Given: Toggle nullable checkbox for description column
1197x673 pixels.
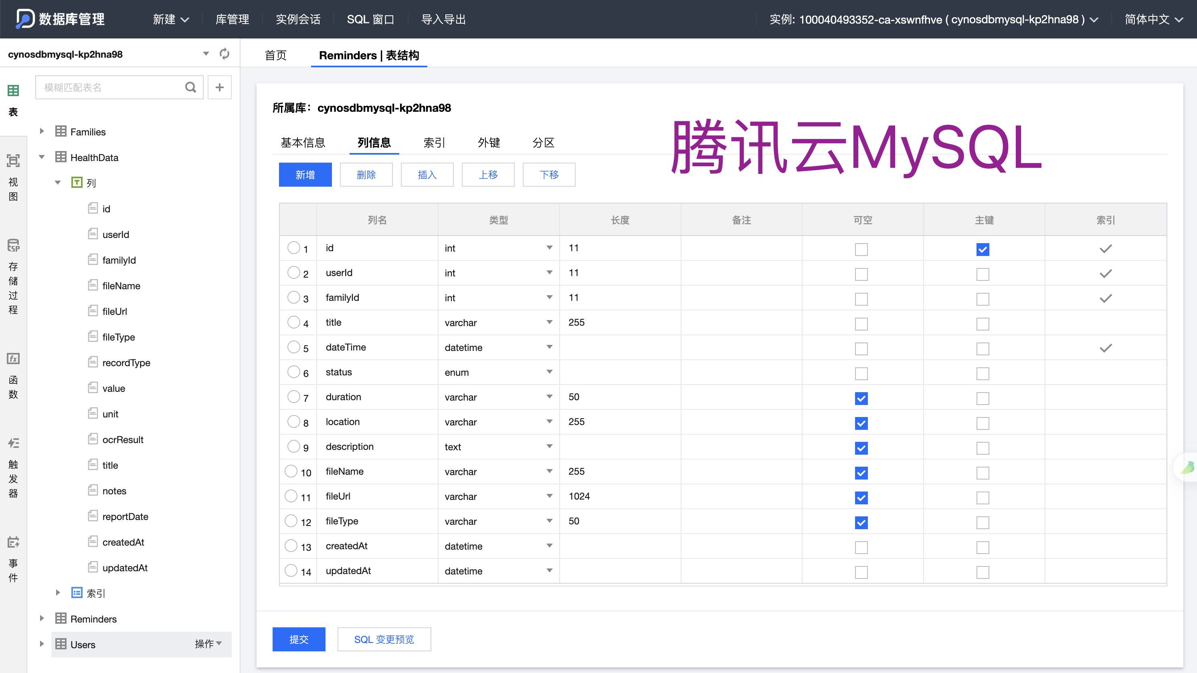Looking at the screenshot, I should pos(861,448).
